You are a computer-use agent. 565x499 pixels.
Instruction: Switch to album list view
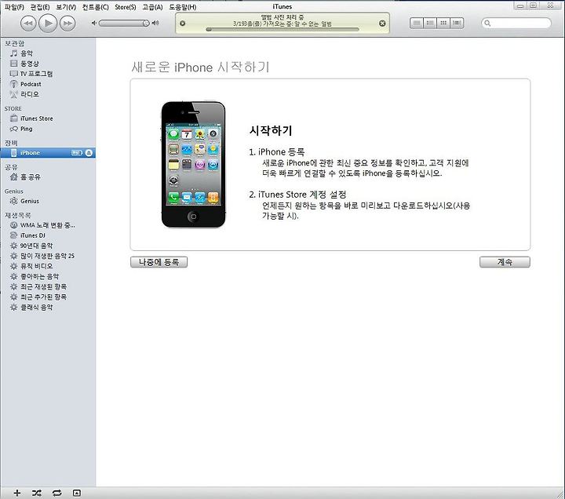tap(430, 23)
